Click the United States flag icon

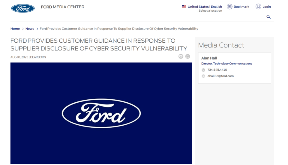tap(184, 6)
